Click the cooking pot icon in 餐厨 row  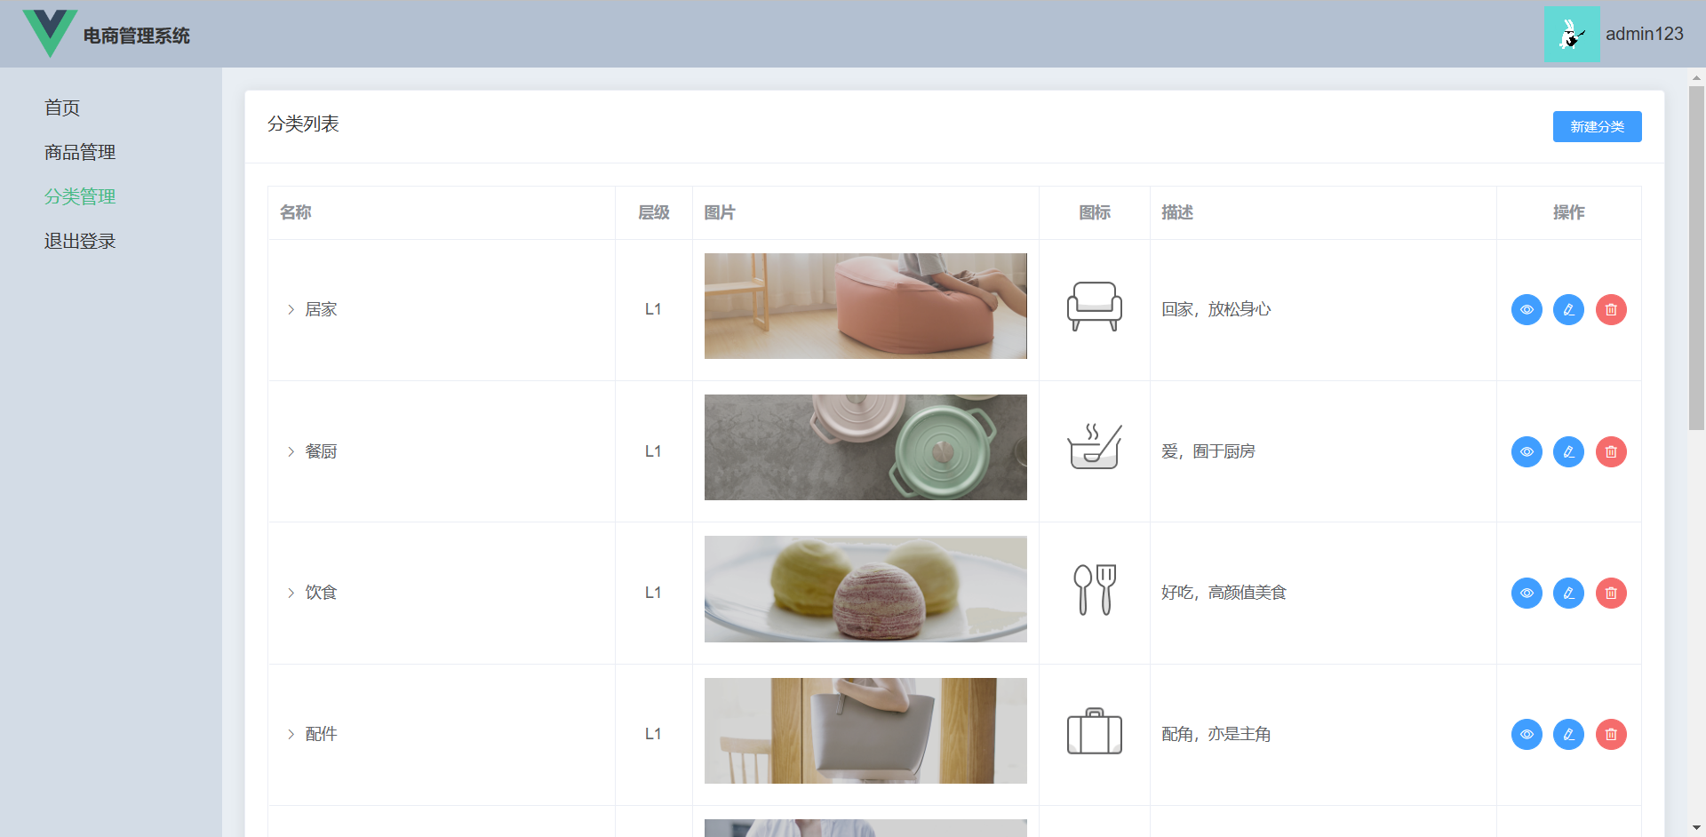1094,446
